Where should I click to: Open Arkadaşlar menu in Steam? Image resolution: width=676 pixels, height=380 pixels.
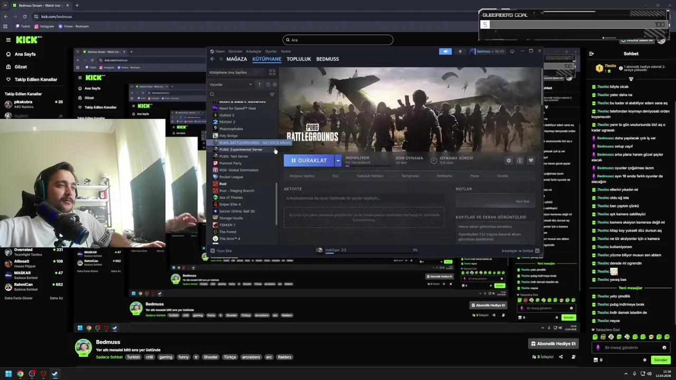pyautogui.click(x=253, y=51)
